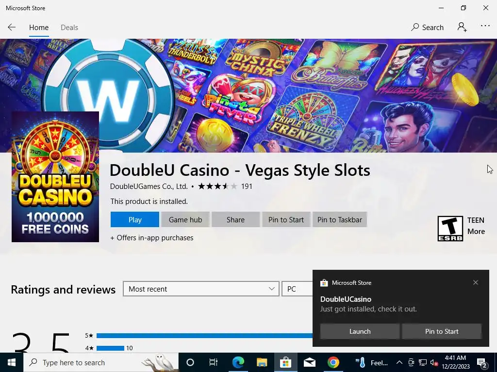Open the Mail app from taskbar
497x372 pixels.
(309, 362)
